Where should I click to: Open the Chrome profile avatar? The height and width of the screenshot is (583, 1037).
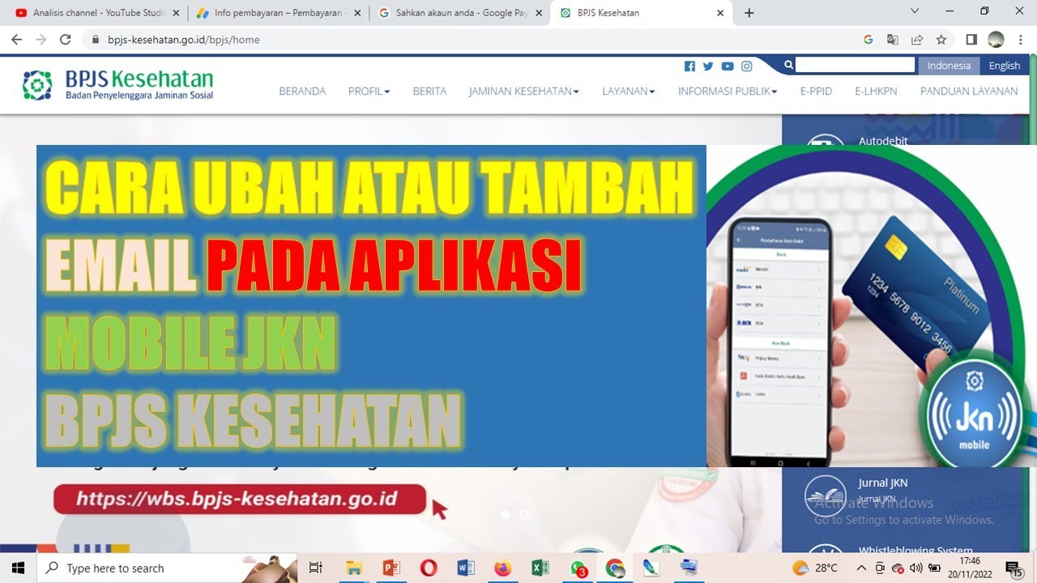point(996,40)
